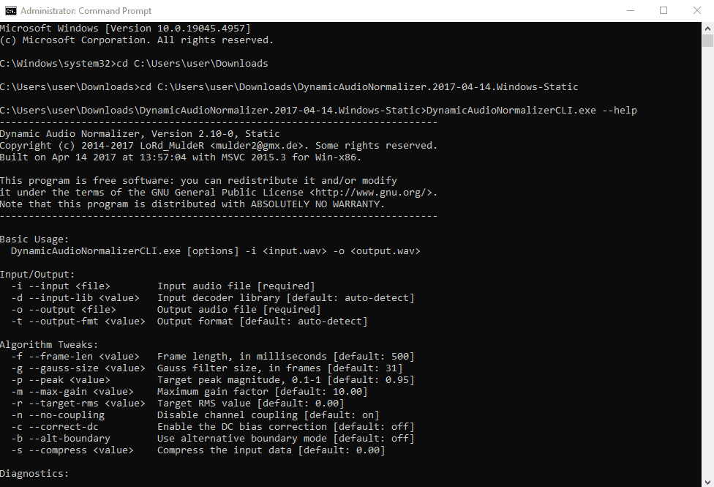Minimize the Command Prompt window
714x487 pixels.
click(x=630, y=10)
